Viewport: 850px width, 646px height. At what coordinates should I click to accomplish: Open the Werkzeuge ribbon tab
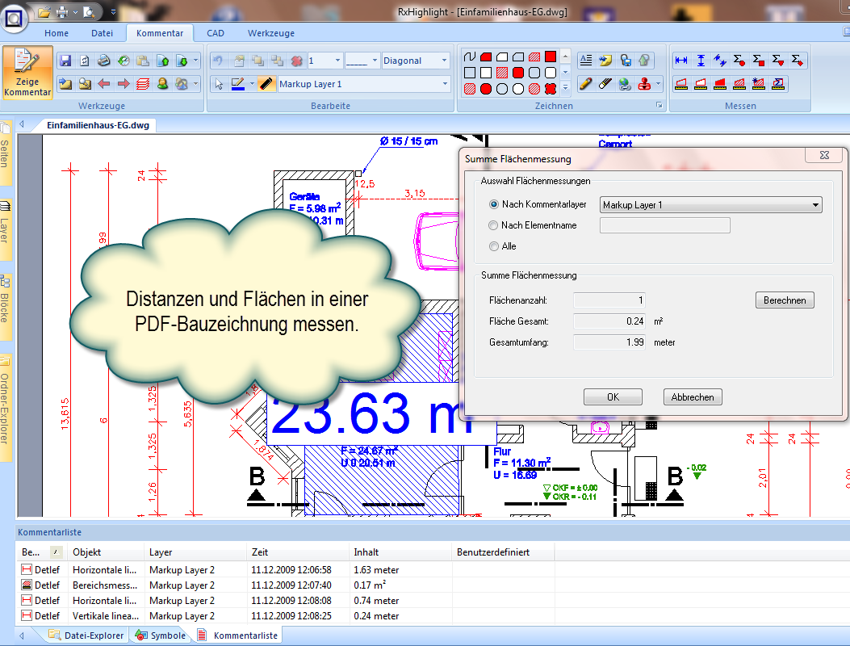point(271,33)
